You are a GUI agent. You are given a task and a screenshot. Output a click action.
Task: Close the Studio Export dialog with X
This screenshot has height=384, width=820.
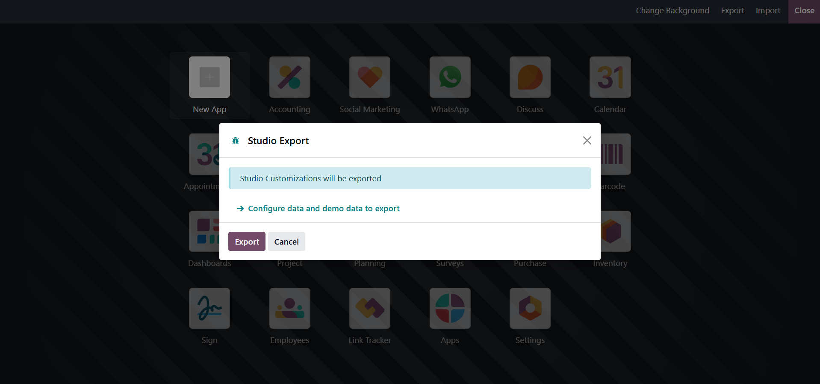coord(587,141)
